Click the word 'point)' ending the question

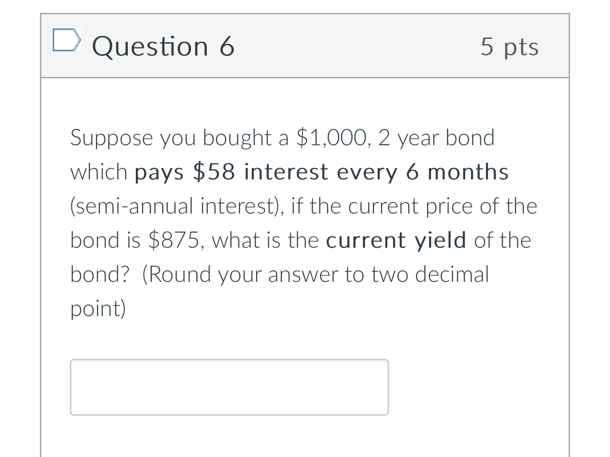[x=98, y=308]
